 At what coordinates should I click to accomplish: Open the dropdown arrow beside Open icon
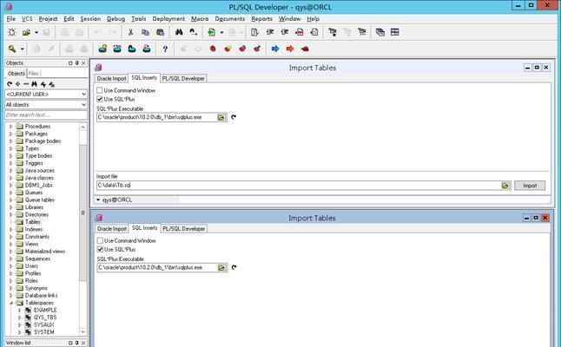tap(36, 32)
